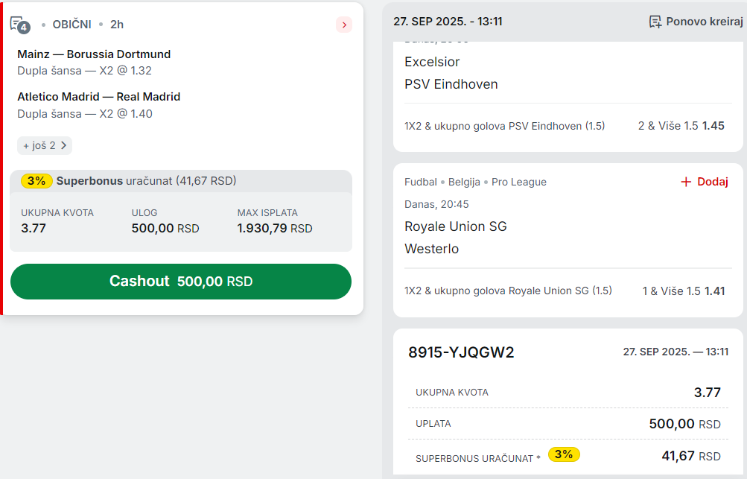Image resolution: width=747 pixels, height=479 pixels.
Task: Add Royale Union SG match via Dodaj
Action: coord(704,182)
